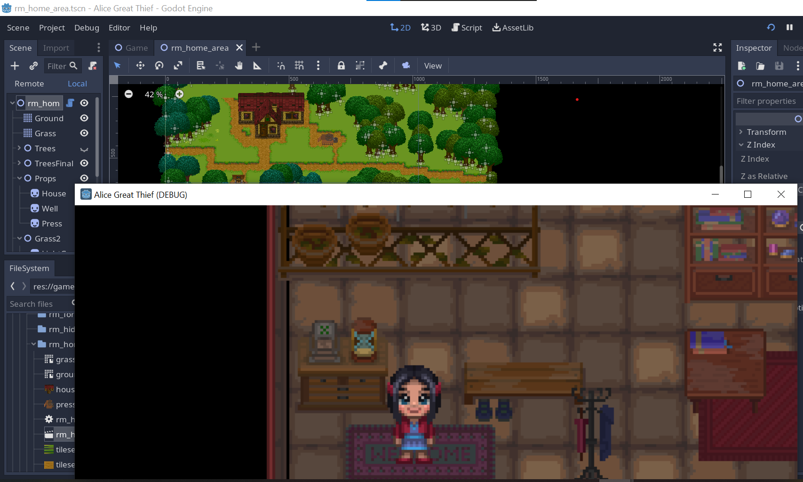Collapse the Z Index section
This screenshot has width=803, height=482.
[x=741, y=145]
